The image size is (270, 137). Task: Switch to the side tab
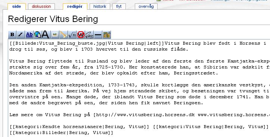click(x=16, y=7)
